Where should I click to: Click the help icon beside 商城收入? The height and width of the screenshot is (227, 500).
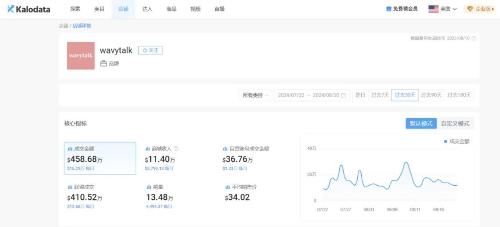point(176,148)
